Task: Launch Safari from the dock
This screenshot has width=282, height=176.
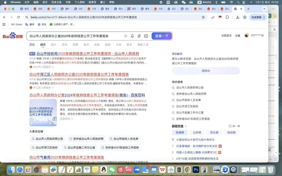Action: [x=20, y=169]
